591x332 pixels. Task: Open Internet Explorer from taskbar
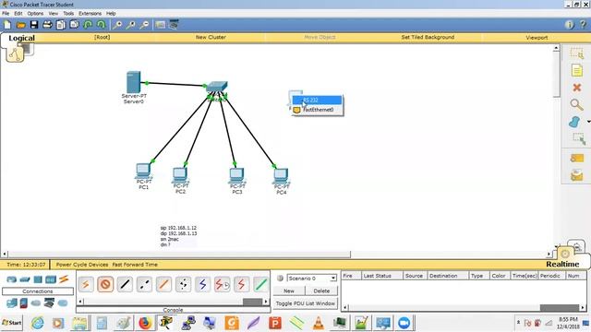pos(37,323)
